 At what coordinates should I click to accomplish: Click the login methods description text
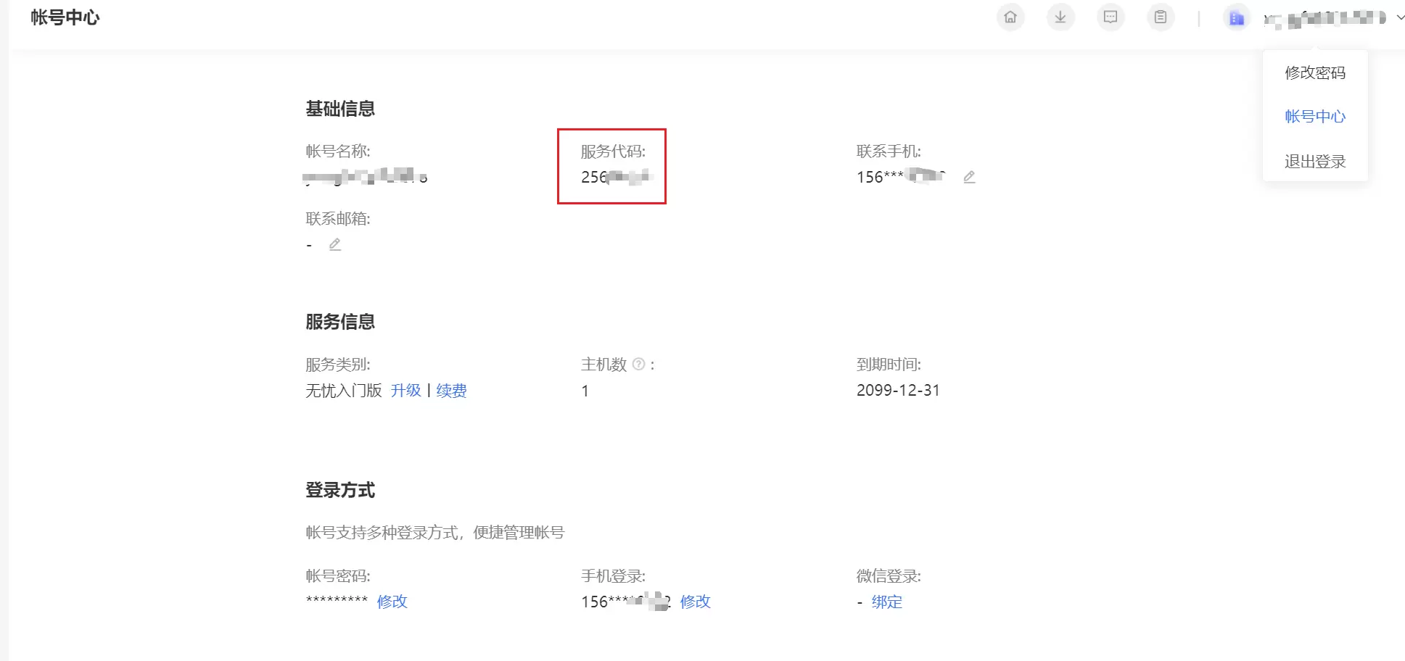click(x=435, y=533)
